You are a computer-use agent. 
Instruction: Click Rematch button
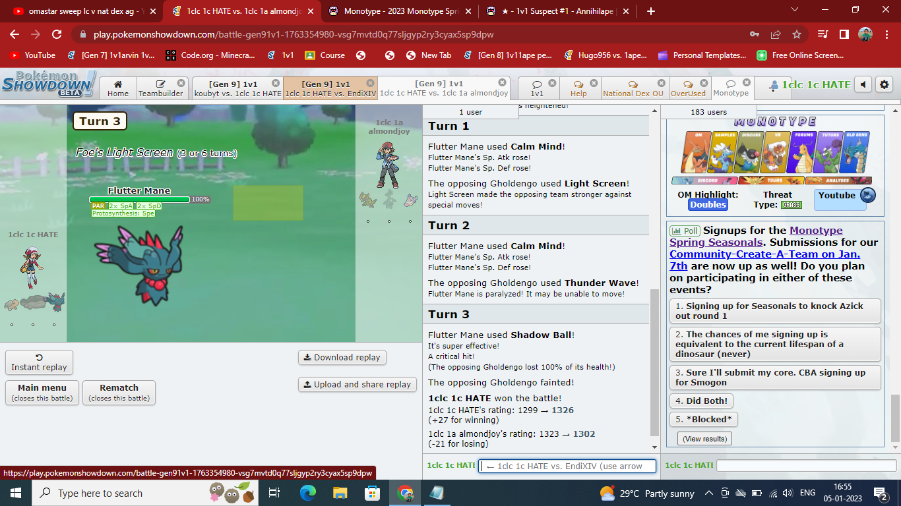coord(119,393)
